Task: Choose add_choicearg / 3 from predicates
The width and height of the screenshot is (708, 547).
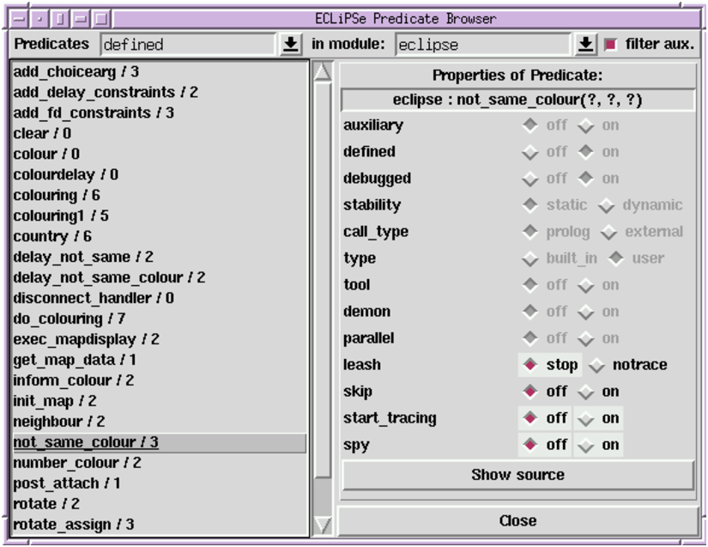Action: [76, 71]
